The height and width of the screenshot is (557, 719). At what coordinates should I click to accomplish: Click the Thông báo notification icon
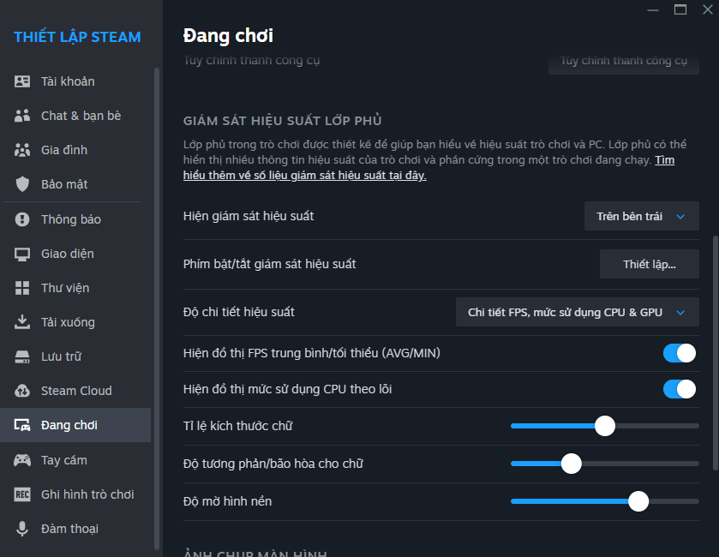pyautogui.click(x=23, y=219)
